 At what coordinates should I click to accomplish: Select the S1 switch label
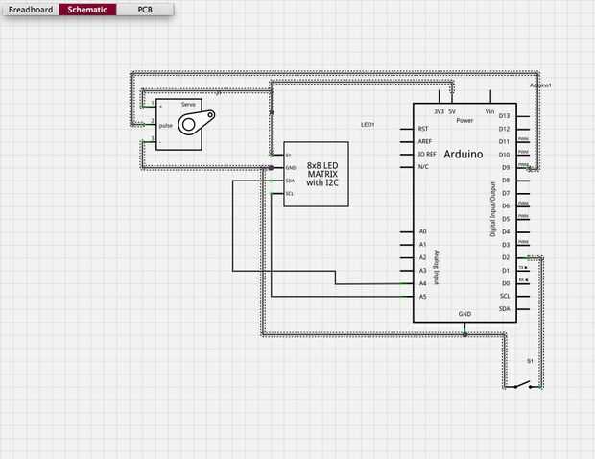point(530,361)
